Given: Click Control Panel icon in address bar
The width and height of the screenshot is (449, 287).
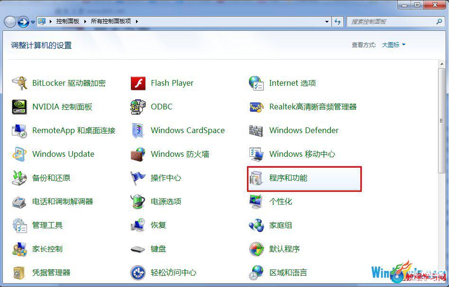Looking at the screenshot, I should [42, 21].
